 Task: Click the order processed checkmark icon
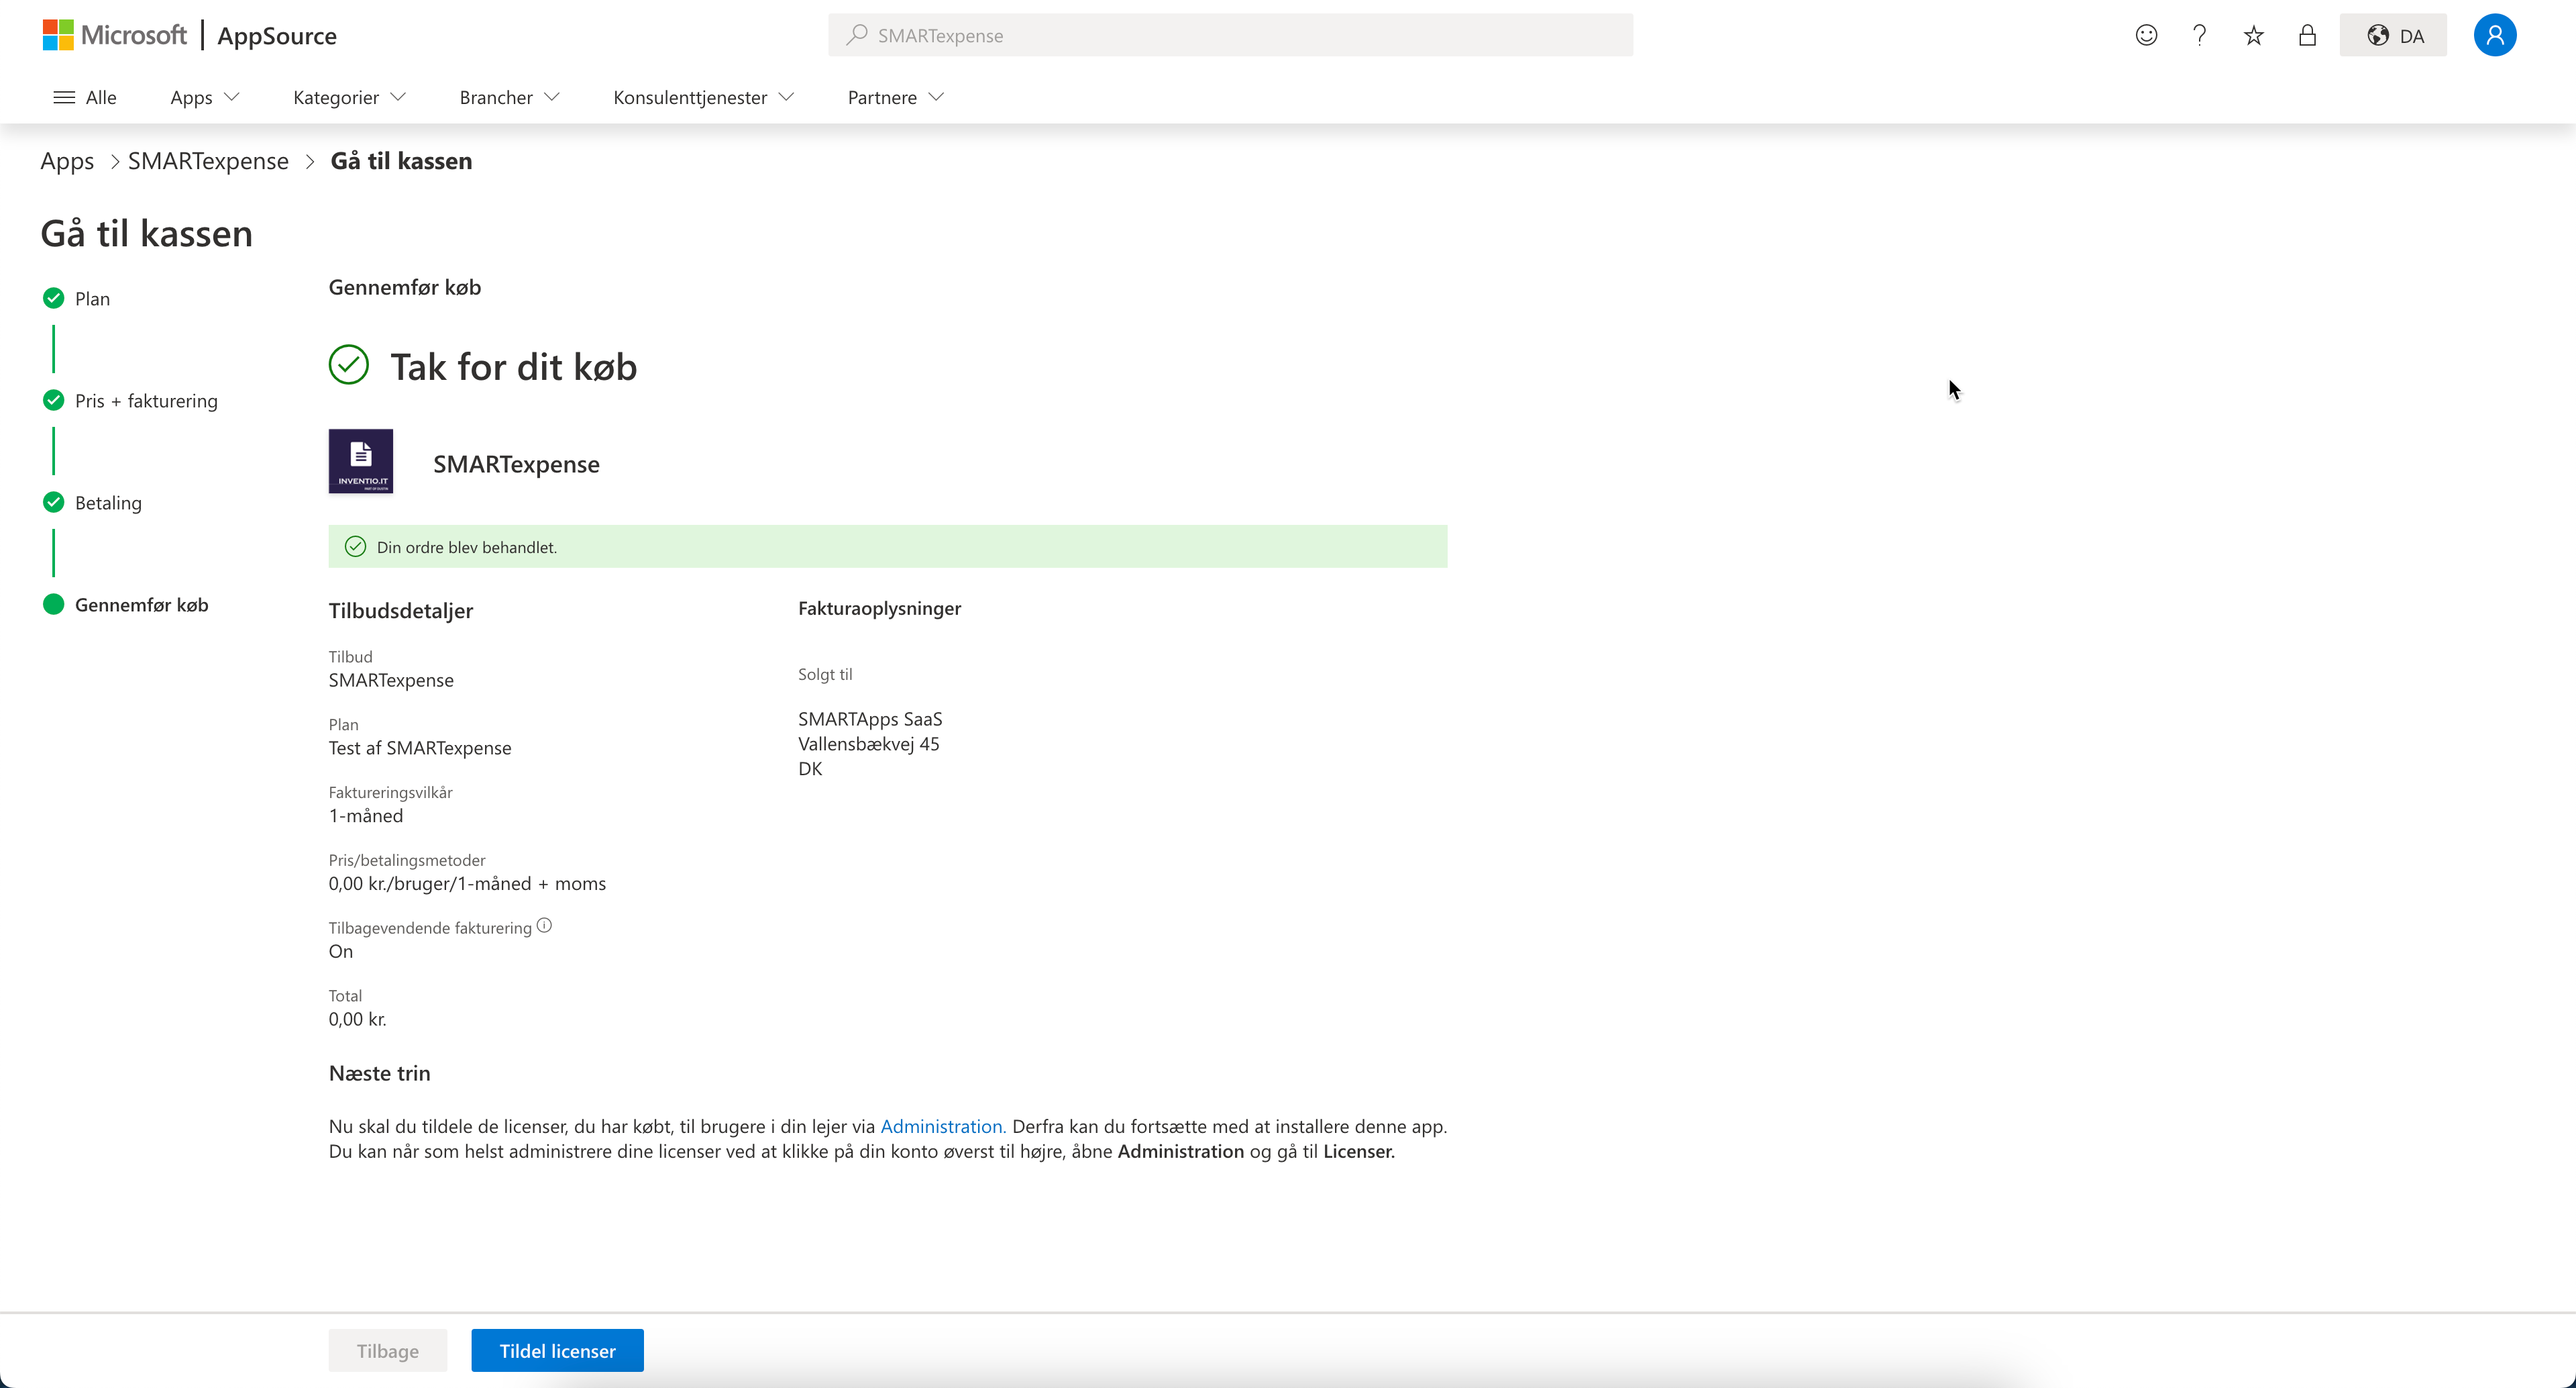click(355, 546)
